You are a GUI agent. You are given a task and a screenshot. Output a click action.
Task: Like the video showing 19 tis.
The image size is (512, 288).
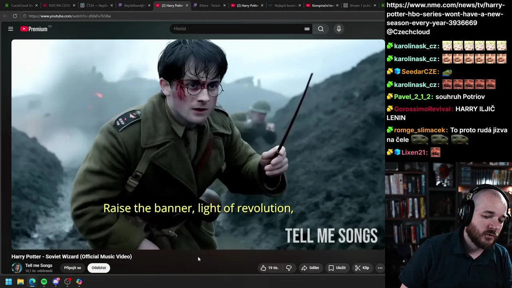(x=270, y=268)
